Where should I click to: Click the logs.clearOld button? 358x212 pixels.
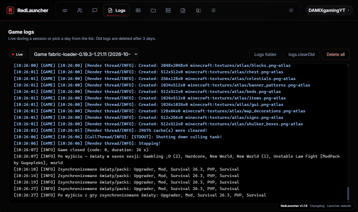coord(302,54)
